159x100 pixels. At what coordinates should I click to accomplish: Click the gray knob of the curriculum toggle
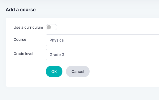pyautogui.click(x=49, y=27)
